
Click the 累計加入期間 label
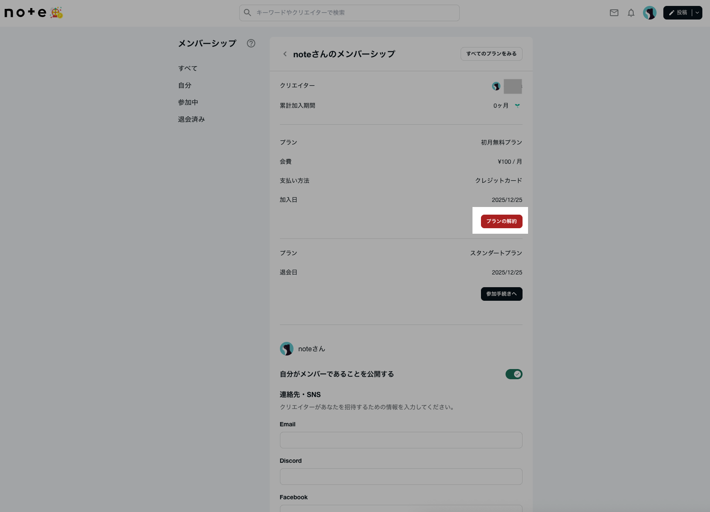point(297,106)
